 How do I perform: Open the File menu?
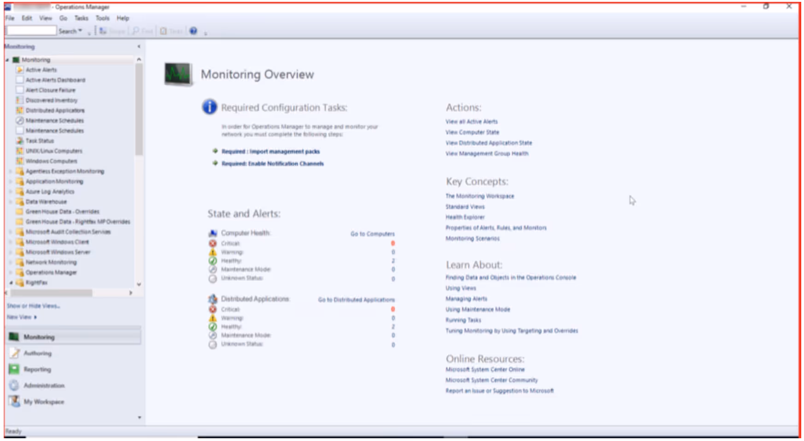pyautogui.click(x=10, y=18)
